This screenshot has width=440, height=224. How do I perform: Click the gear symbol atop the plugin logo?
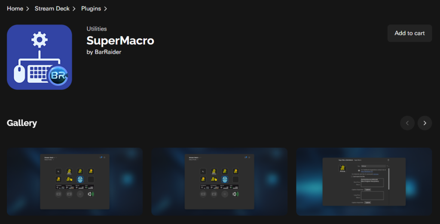pyautogui.click(x=39, y=39)
